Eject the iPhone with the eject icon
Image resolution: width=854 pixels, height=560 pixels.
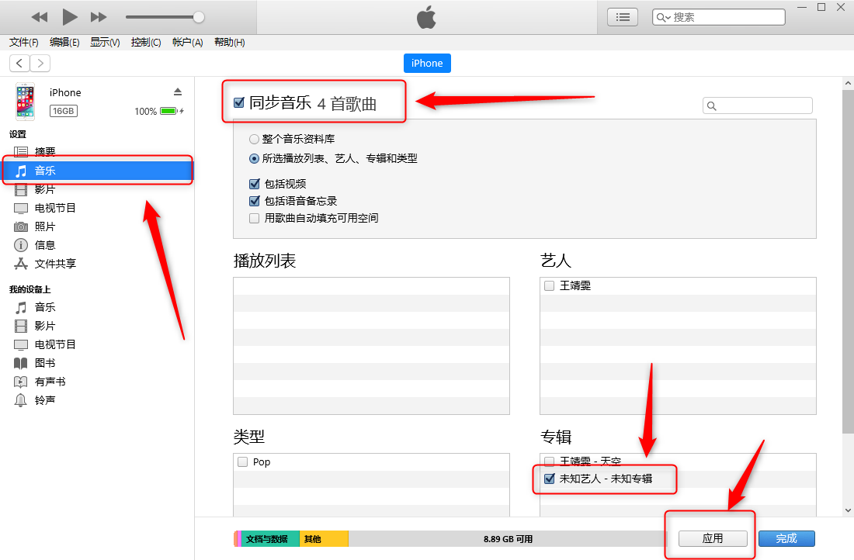178,92
